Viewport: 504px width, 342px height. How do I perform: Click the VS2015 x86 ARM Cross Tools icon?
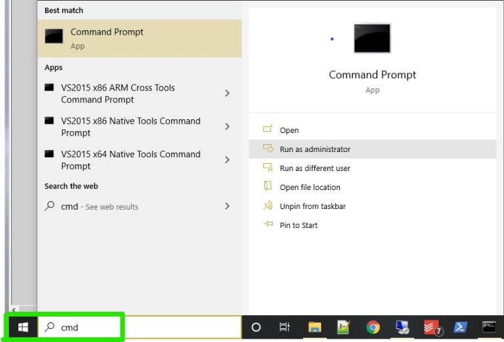(49, 87)
